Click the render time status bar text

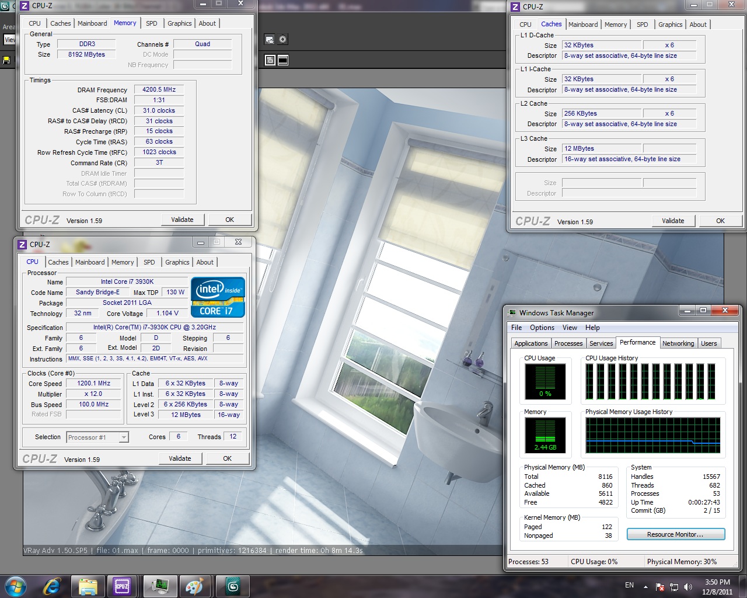coord(319,551)
